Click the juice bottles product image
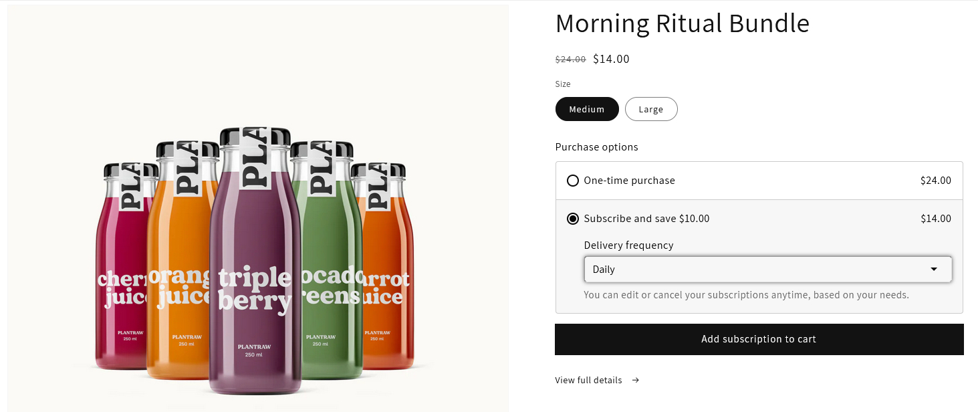The width and height of the screenshot is (978, 412). coord(257,206)
